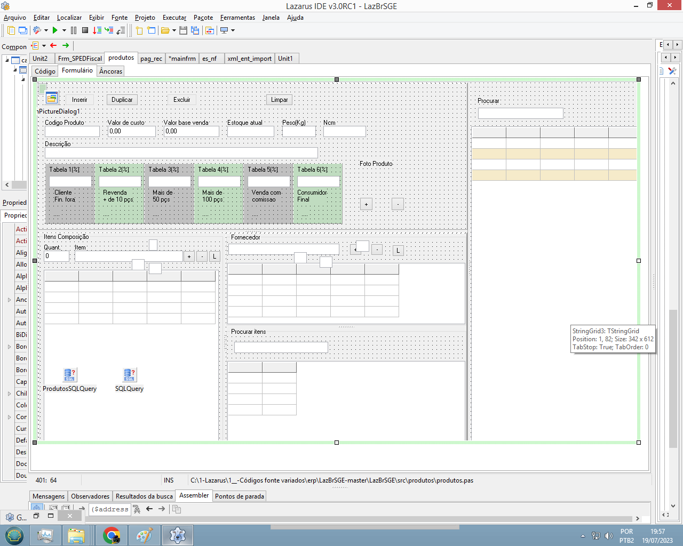Run the project with the green play icon
Viewport: 683px width, 546px height.
click(x=55, y=30)
